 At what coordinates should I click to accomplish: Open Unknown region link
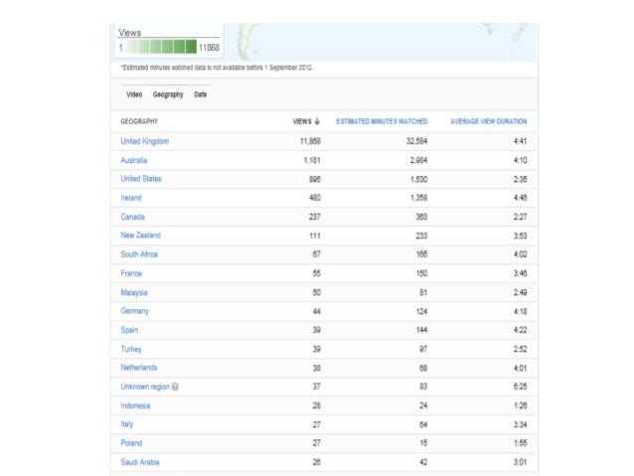(x=145, y=387)
